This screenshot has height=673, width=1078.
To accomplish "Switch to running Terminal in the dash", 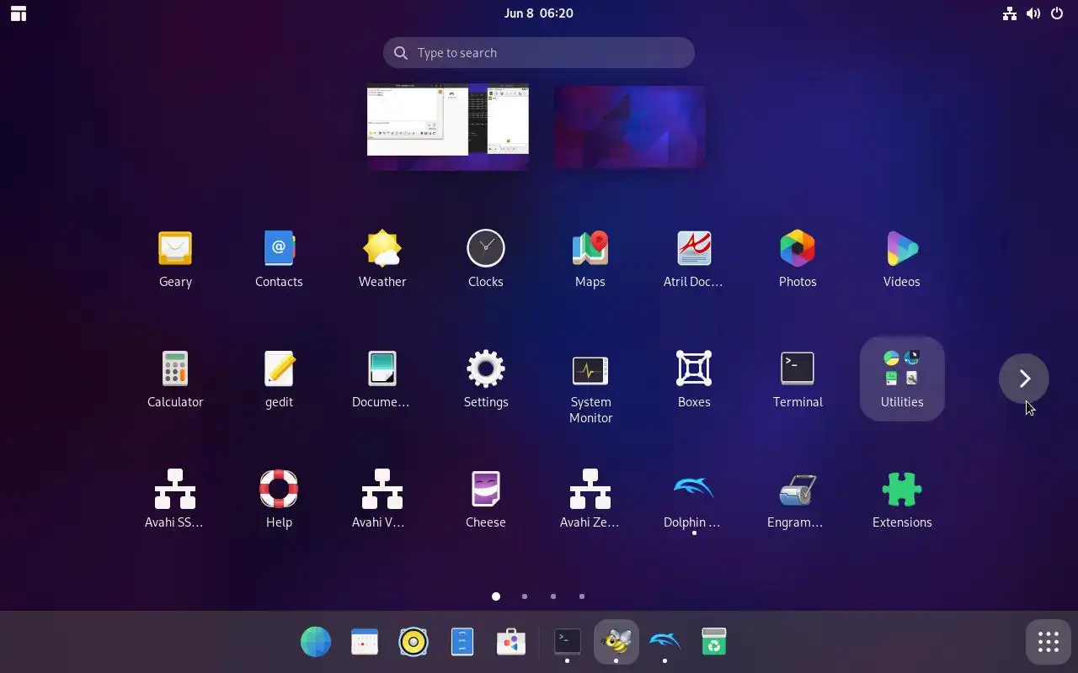I will (568, 643).
